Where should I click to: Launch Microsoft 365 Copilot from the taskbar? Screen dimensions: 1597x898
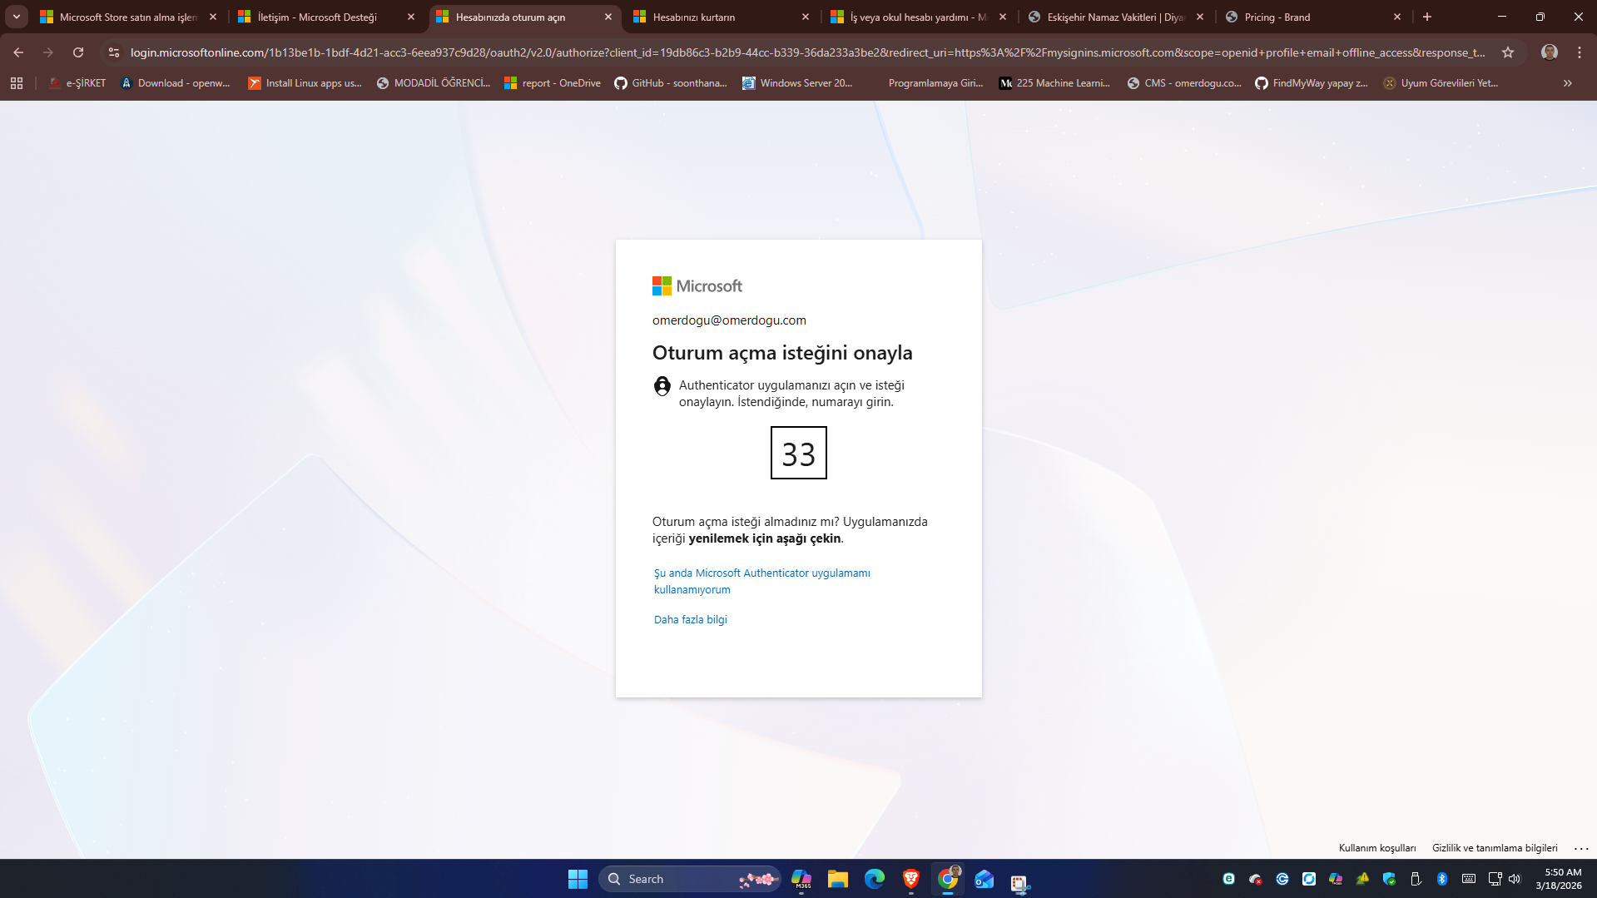point(801,879)
